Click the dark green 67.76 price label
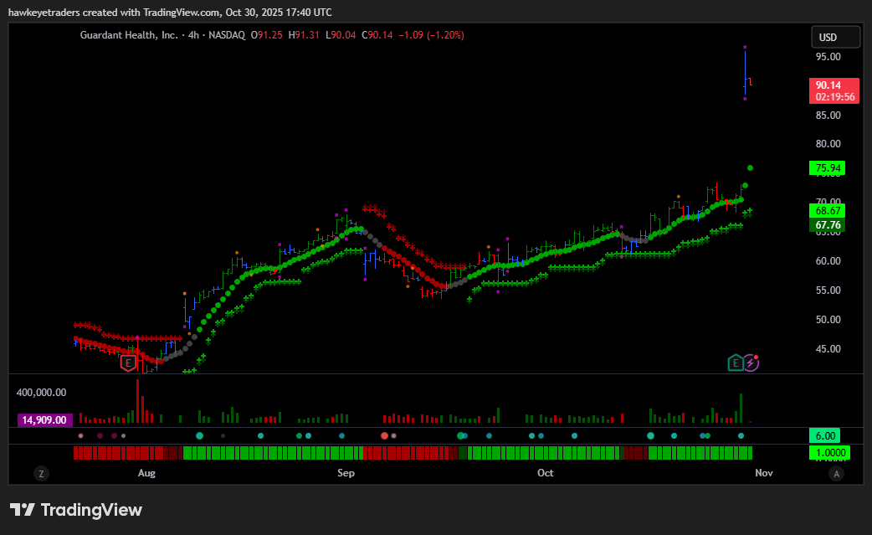 click(x=828, y=224)
